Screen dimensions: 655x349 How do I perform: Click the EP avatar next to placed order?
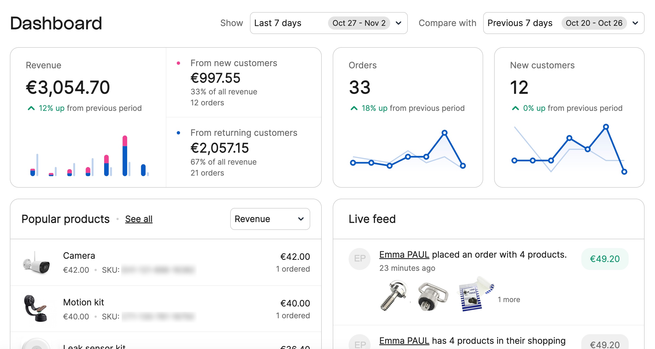pos(360,258)
